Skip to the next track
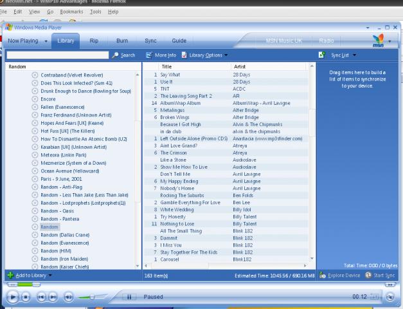The image size is (403, 309). [x=53, y=297]
